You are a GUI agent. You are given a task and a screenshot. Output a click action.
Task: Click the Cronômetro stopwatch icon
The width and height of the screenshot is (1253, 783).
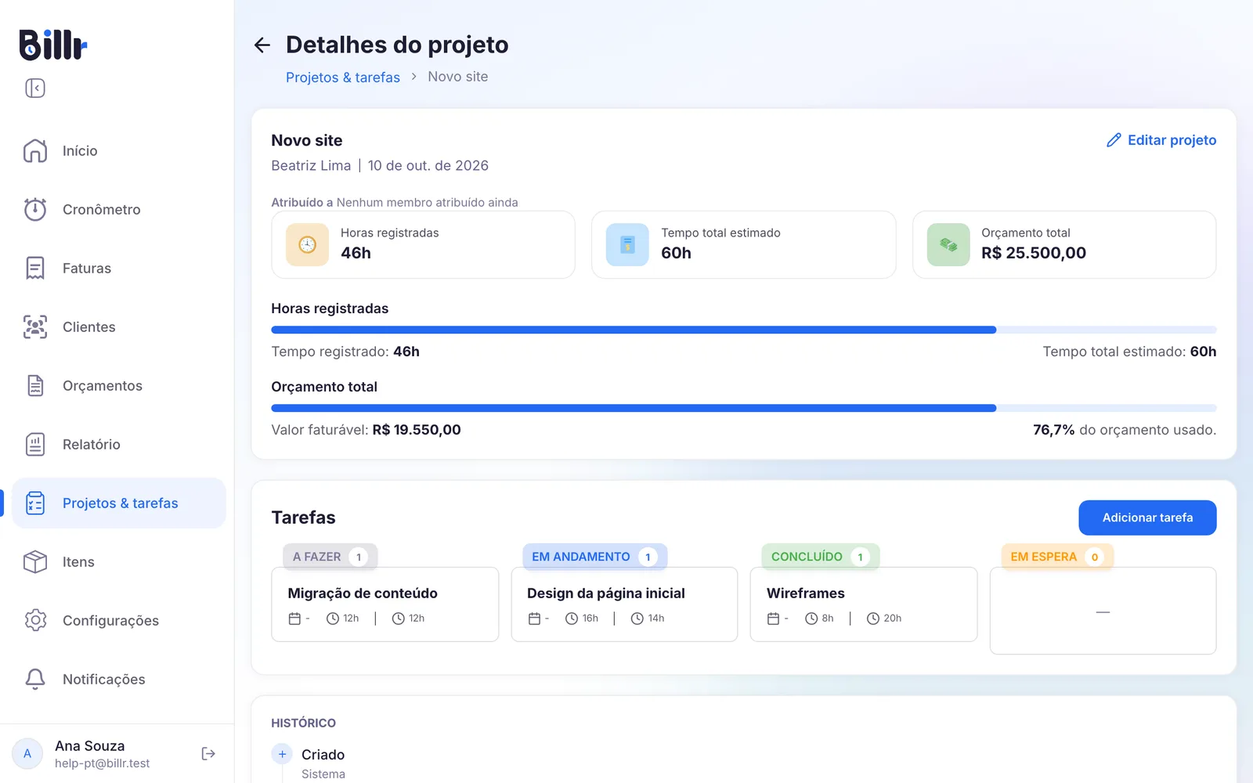pyautogui.click(x=35, y=209)
